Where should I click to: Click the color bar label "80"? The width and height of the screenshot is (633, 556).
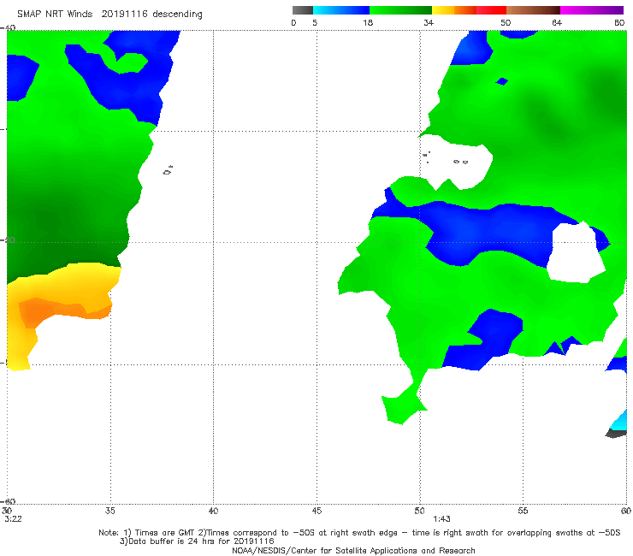coord(619,23)
